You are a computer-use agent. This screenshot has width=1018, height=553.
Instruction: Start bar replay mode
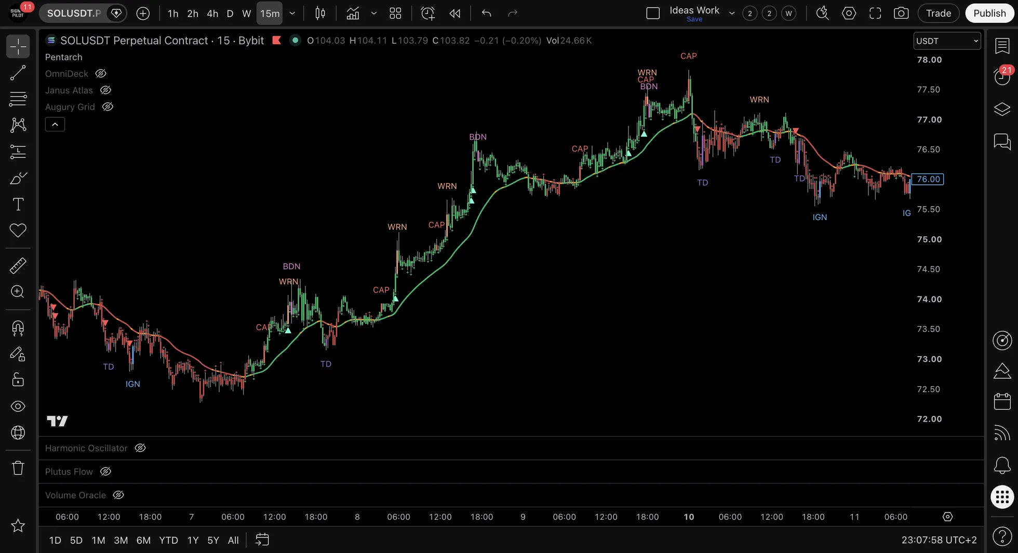[x=455, y=14]
